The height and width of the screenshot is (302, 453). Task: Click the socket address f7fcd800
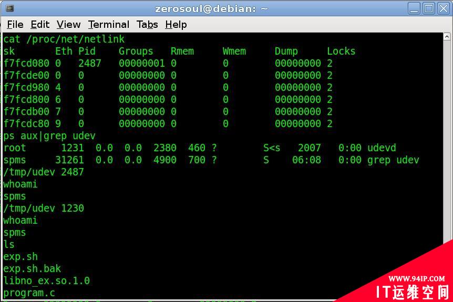point(26,100)
